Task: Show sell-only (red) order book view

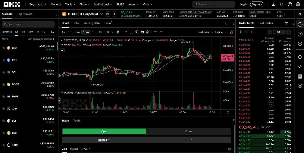Action: point(252,32)
